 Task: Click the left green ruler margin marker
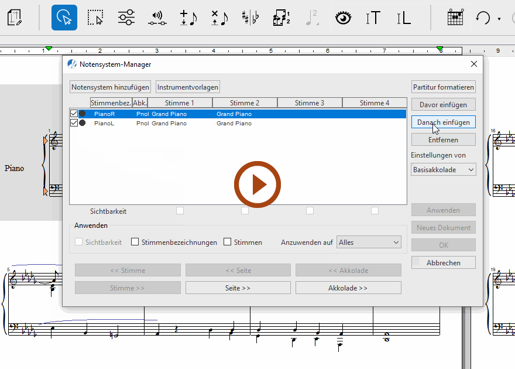pyautogui.click(x=49, y=49)
